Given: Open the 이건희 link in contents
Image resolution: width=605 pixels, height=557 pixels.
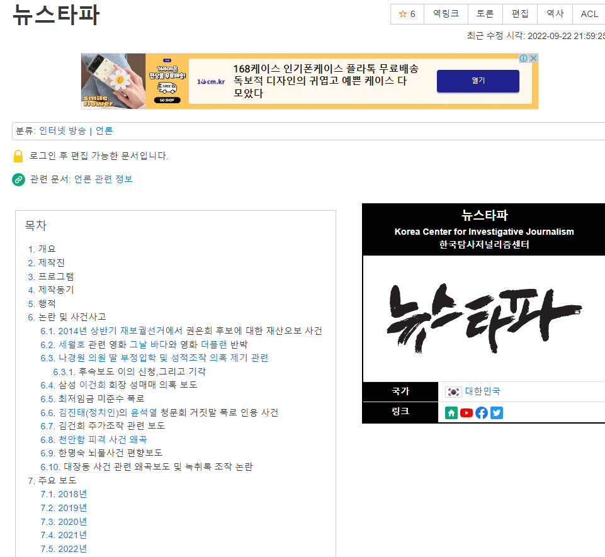Looking at the screenshot, I should tap(92, 385).
